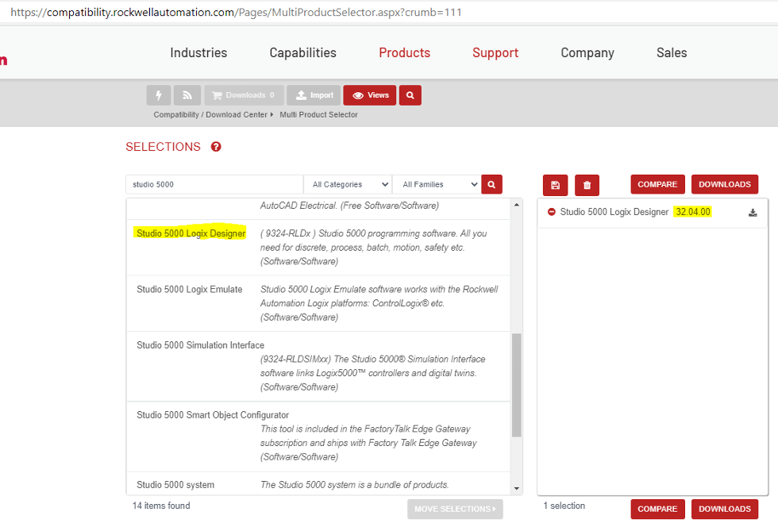Open Compatibility / Download Center breadcrumb link
778x527 pixels.
[x=210, y=114]
